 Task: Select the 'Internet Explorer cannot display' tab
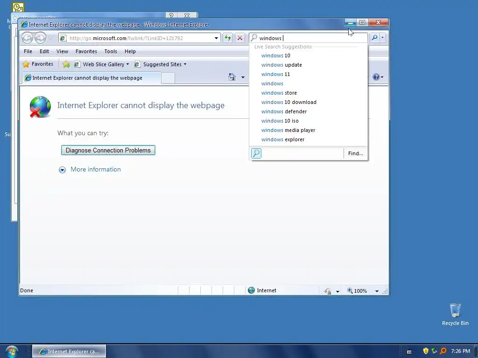91,78
